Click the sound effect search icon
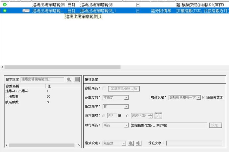The image size is (229, 152). tap(131, 143)
